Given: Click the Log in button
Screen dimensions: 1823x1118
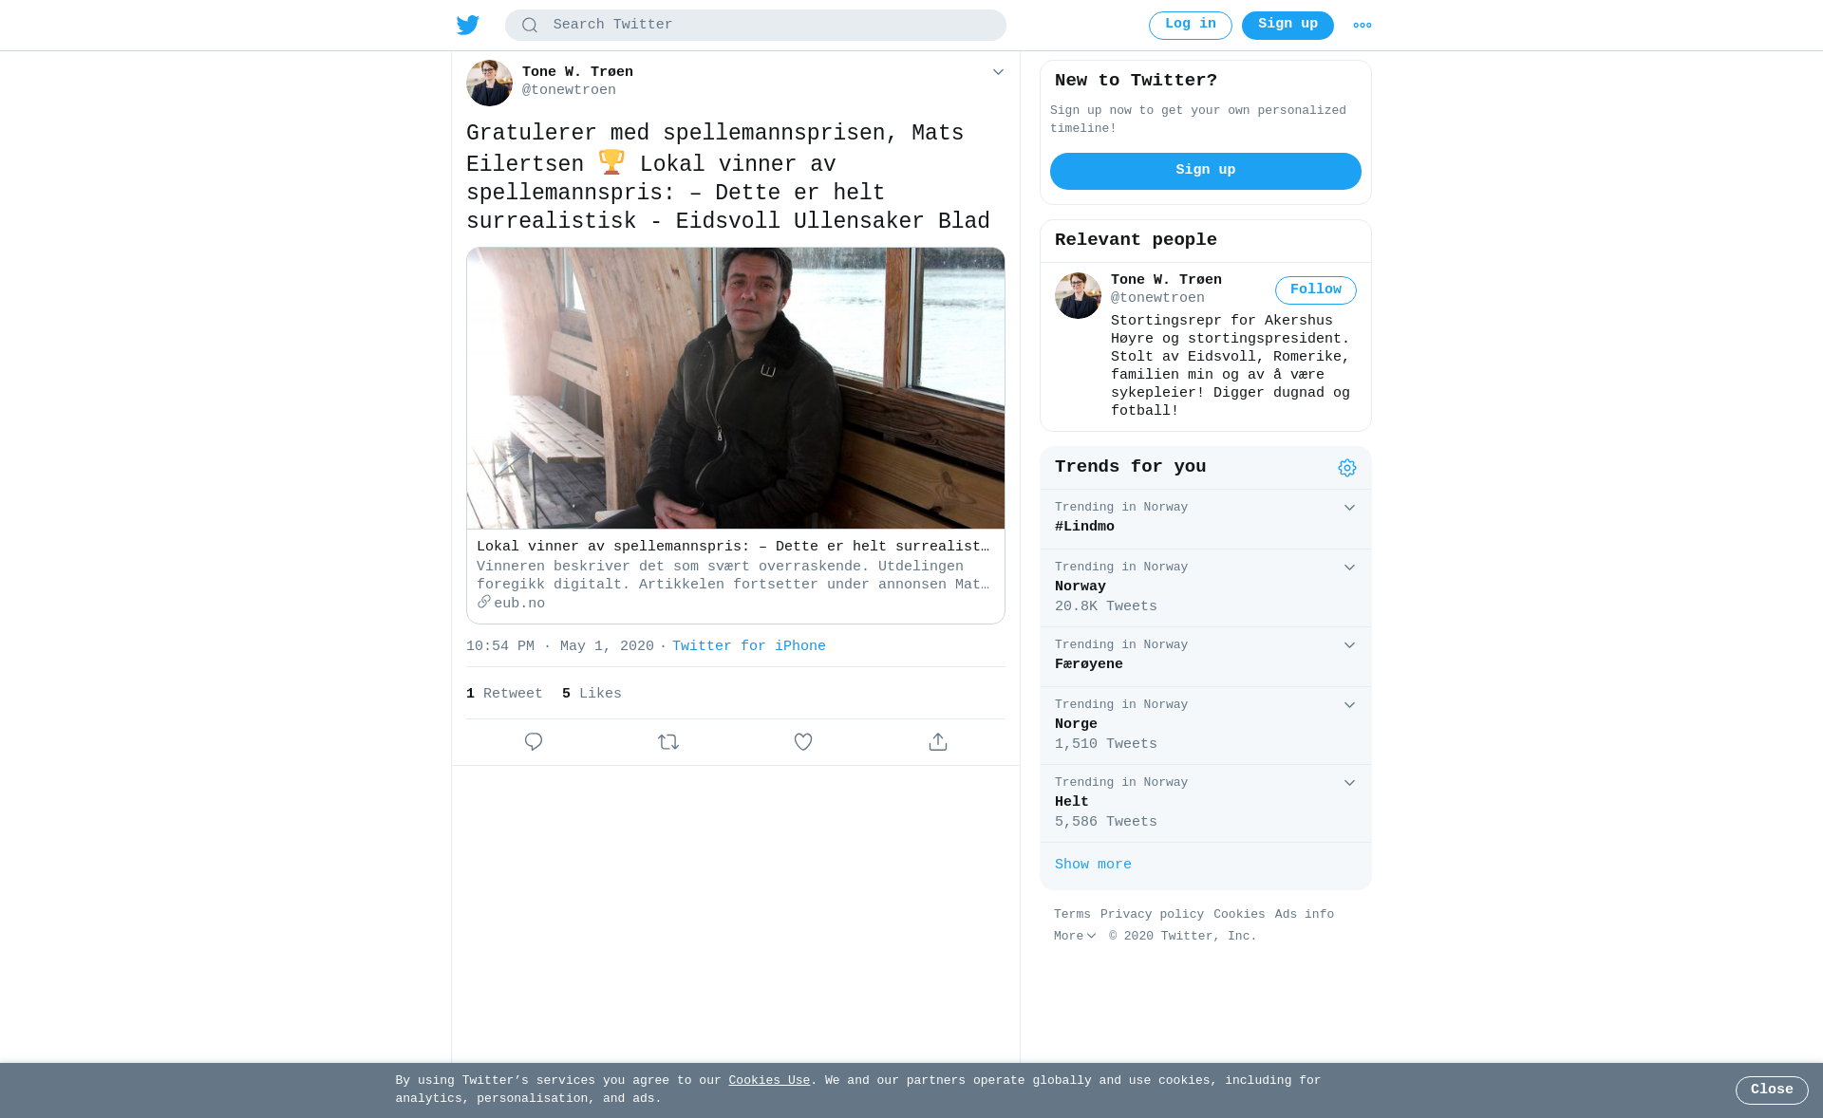Looking at the screenshot, I should 1191,26.
